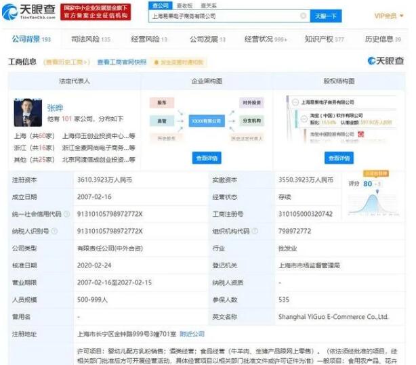Screen dimensions: 416x365
Task: Open the 经营状况 tab
Action: pos(266,39)
